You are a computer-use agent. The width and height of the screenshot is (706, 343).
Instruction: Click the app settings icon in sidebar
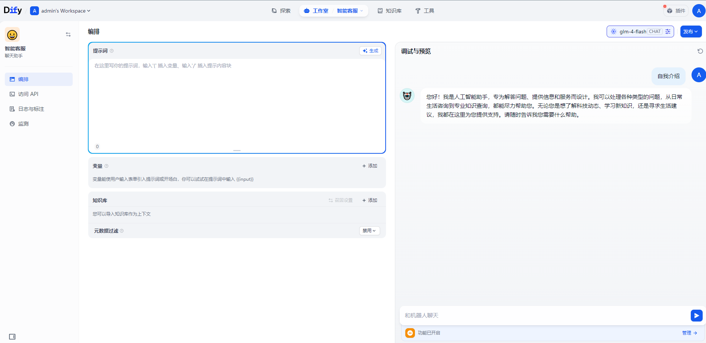(x=68, y=34)
